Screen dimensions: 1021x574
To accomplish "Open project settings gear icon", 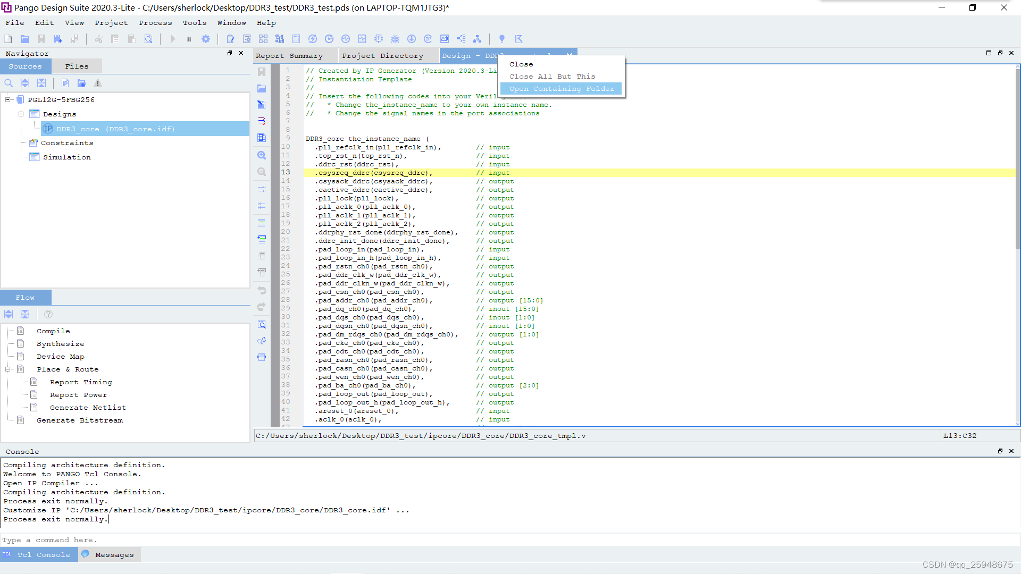I will click(206, 39).
